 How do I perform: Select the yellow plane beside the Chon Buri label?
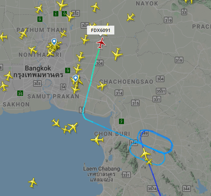coord(97,140)
